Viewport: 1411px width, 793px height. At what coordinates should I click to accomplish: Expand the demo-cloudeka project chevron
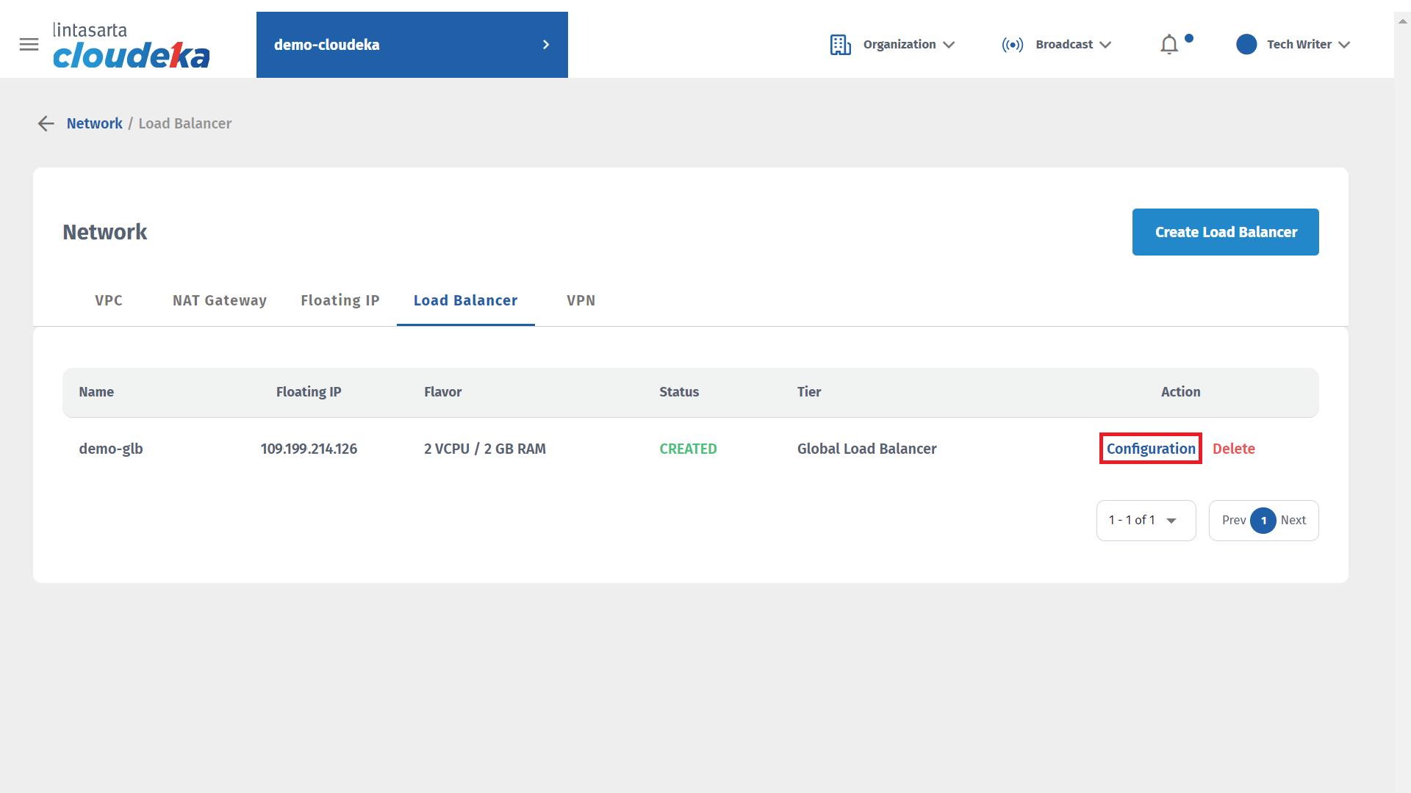point(545,45)
